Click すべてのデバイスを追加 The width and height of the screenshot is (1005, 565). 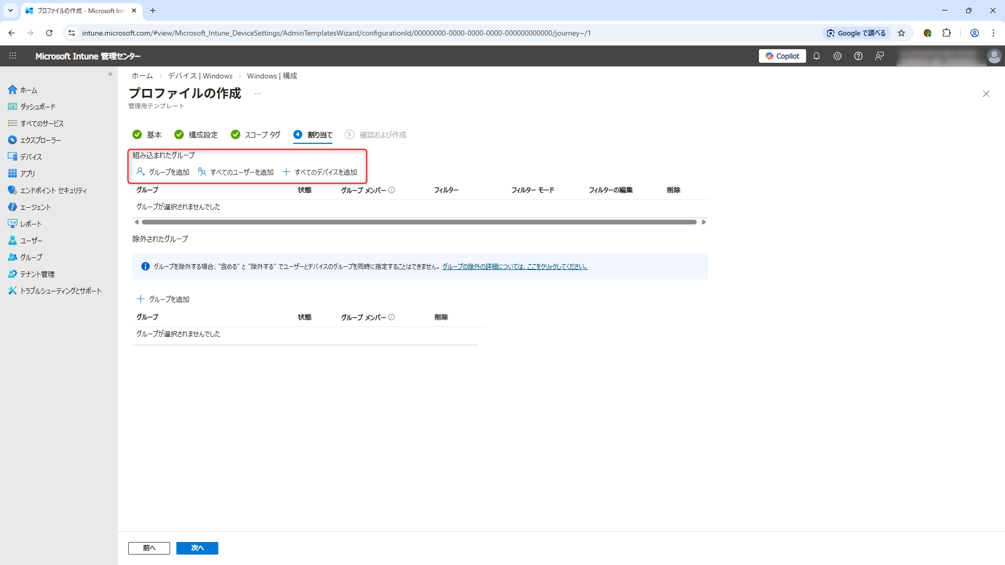(x=320, y=172)
